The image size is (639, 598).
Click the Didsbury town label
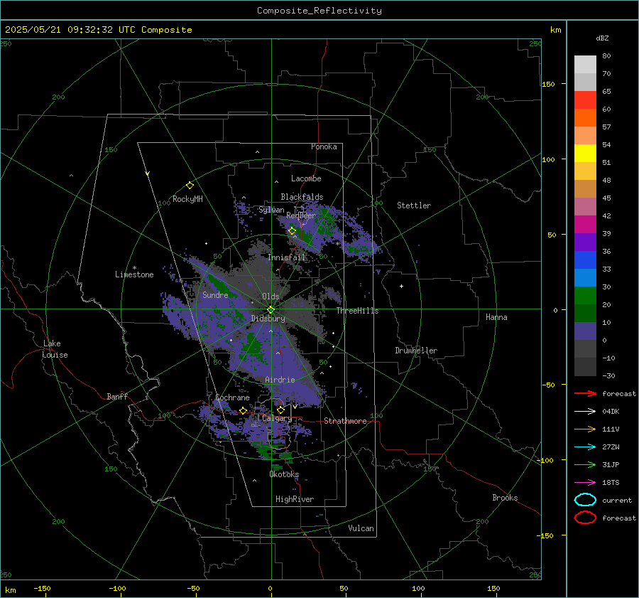268,319
